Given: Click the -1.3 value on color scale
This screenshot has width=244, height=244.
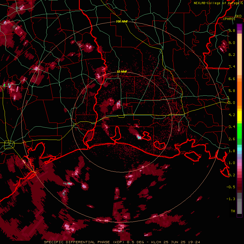Looking at the screenshot, I should click(x=231, y=199).
